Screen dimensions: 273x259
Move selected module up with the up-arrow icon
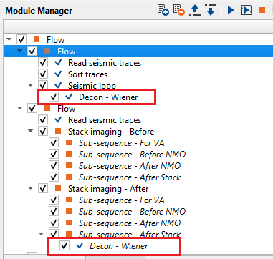point(195,11)
